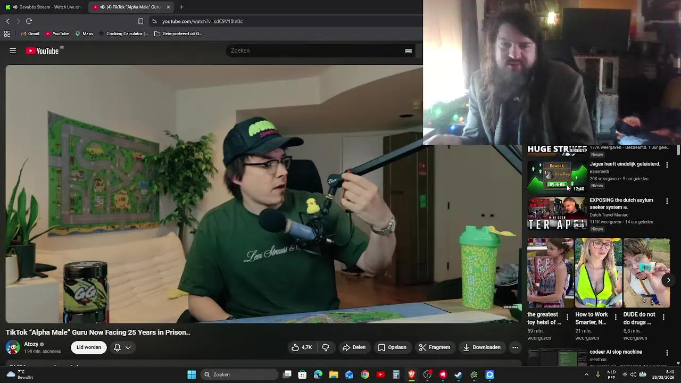This screenshot has height=383, width=681.
Task: Open File Explorer from the taskbar
Action: coord(334,374)
